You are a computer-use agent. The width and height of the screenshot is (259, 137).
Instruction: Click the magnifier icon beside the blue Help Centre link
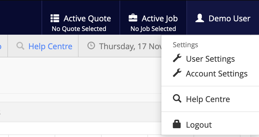point(20,46)
